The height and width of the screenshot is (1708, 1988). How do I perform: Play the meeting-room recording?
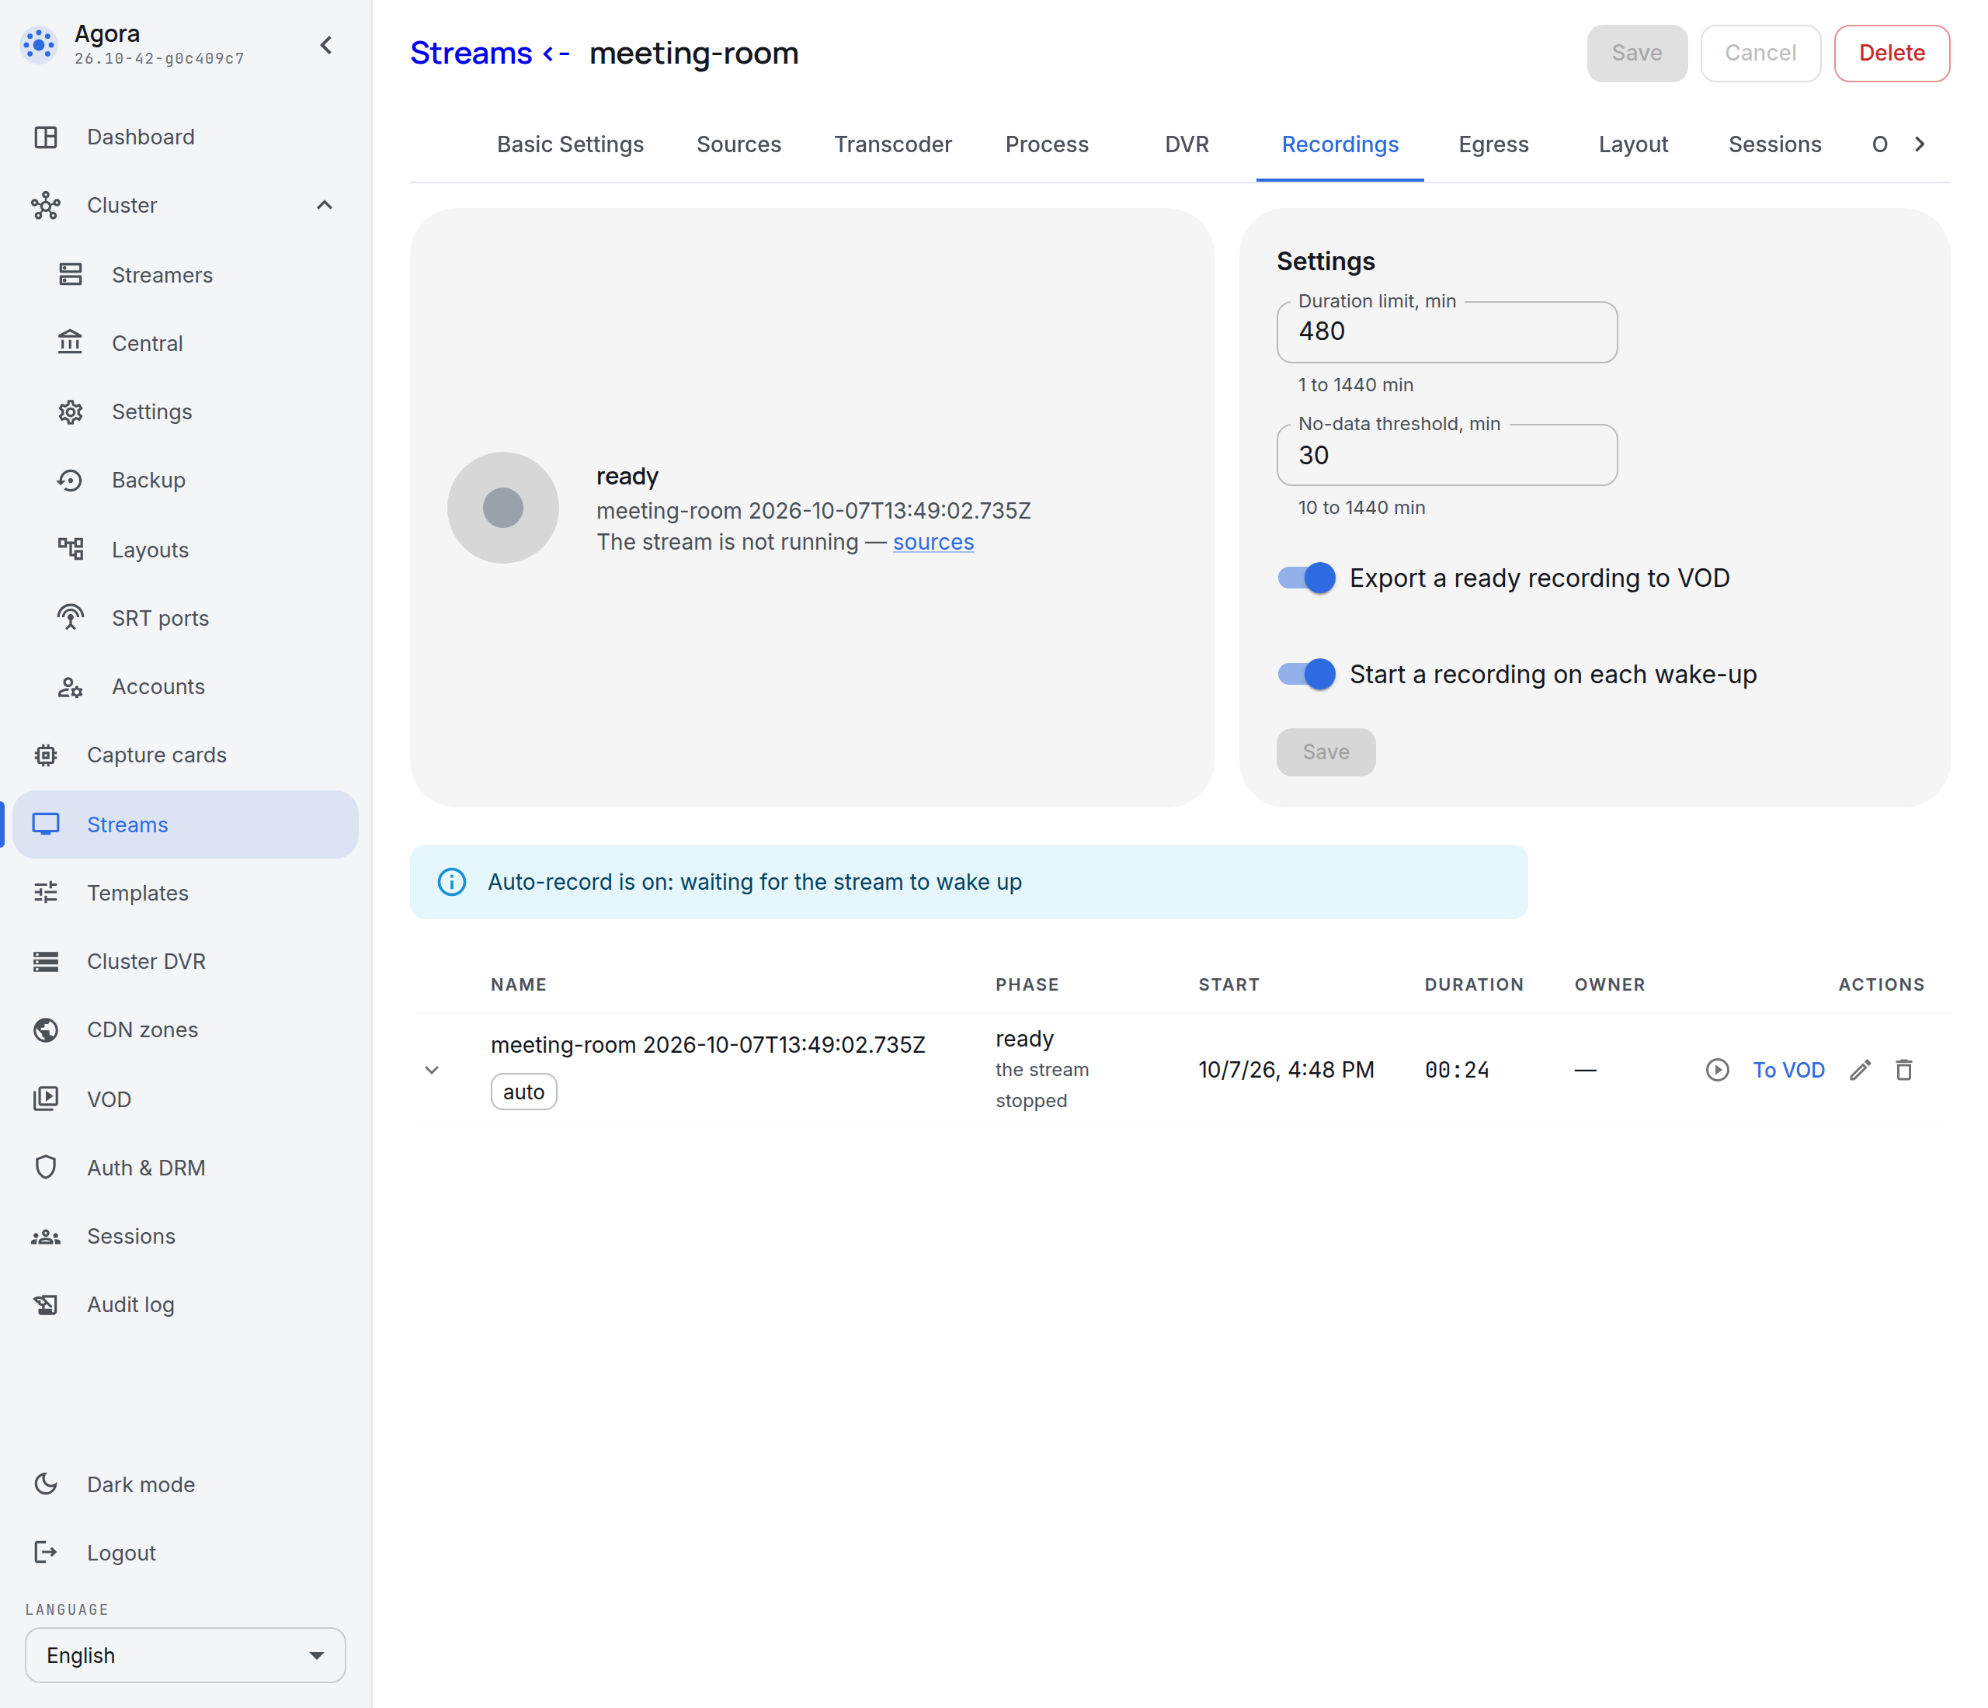(1716, 1069)
